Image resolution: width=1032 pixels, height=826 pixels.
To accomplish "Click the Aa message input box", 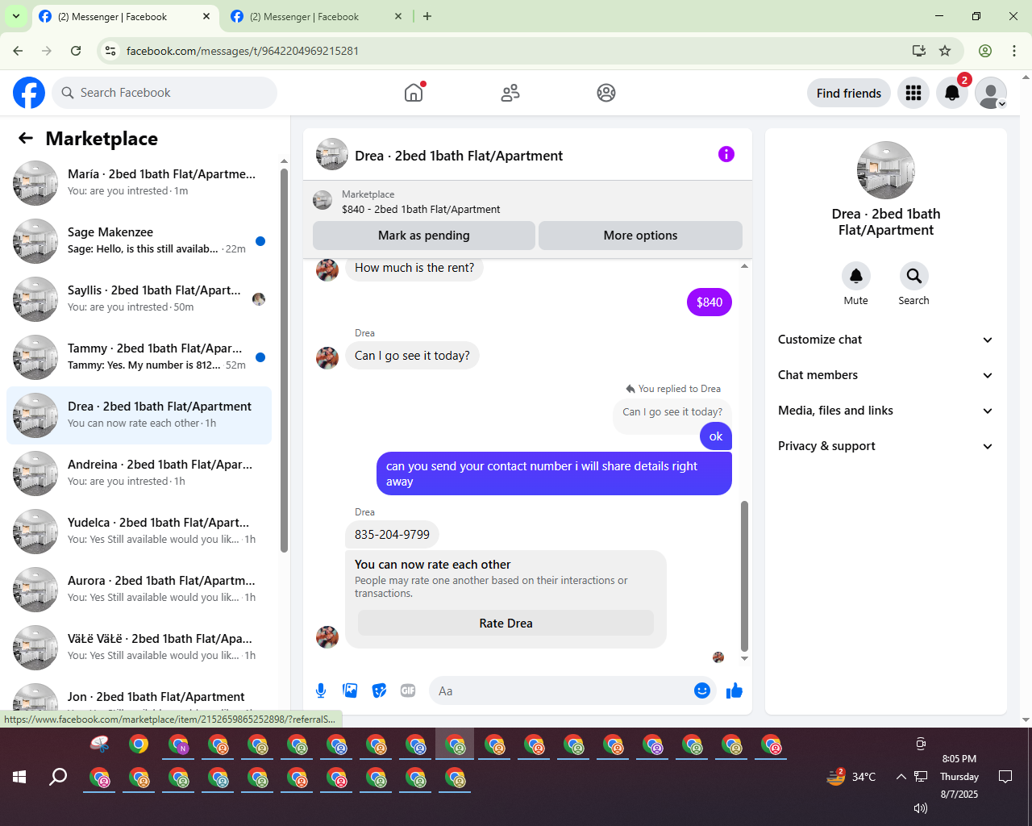I will pyautogui.click(x=563, y=690).
